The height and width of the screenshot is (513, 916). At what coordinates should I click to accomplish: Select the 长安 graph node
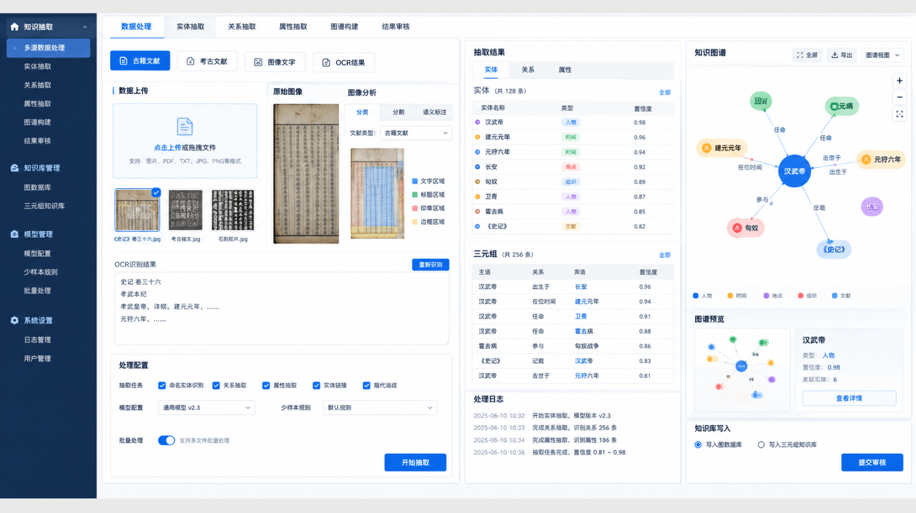point(872,207)
